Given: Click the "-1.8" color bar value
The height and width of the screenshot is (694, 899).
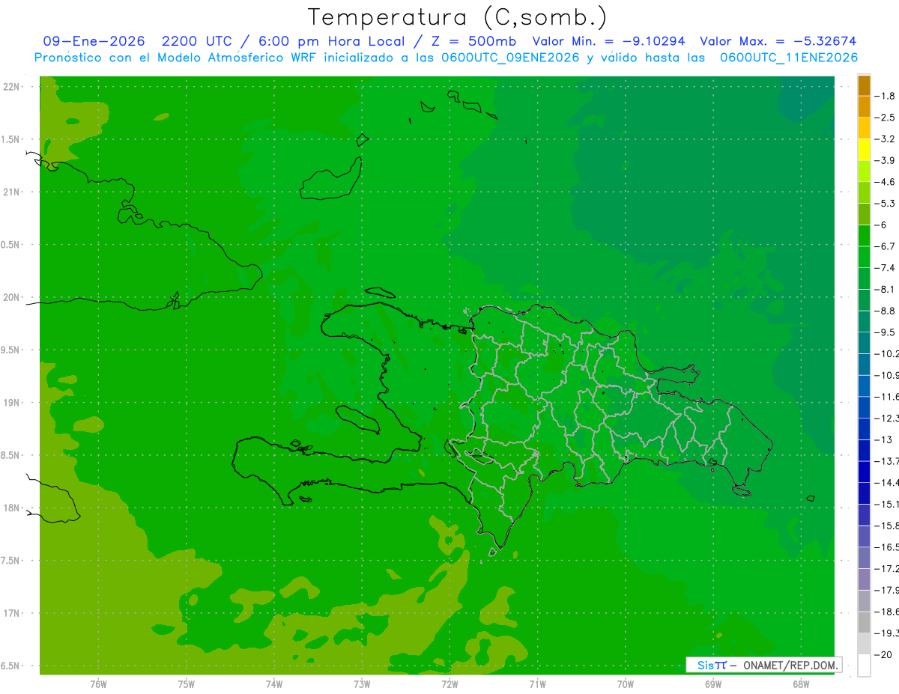Looking at the screenshot, I should 885,96.
